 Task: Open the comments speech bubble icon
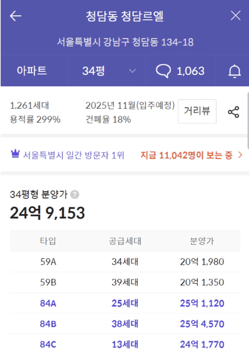[x=163, y=71]
